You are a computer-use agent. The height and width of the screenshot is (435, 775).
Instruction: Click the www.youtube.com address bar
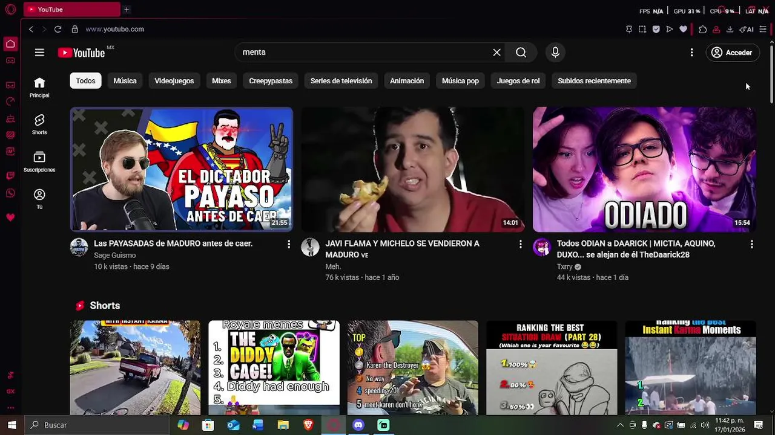(x=114, y=29)
